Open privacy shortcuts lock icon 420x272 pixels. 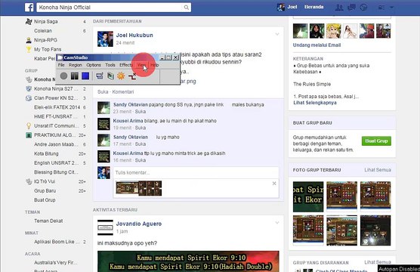[381, 8]
